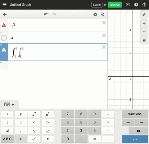The height and width of the screenshot is (144, 149).
Task: Click the Log In button
Action: [x=97, y=5]
